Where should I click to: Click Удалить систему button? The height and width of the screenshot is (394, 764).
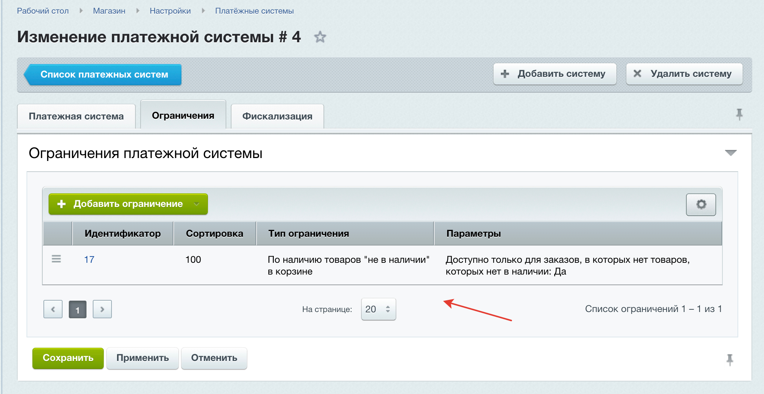684,74
